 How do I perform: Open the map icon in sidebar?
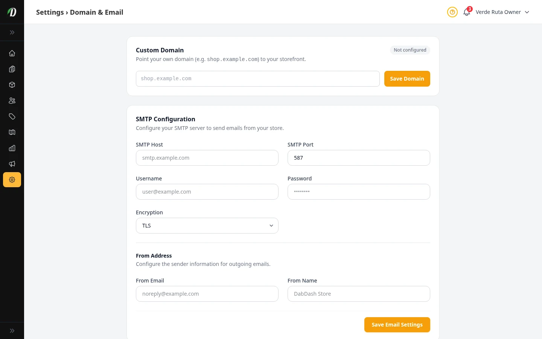(12, 132)
